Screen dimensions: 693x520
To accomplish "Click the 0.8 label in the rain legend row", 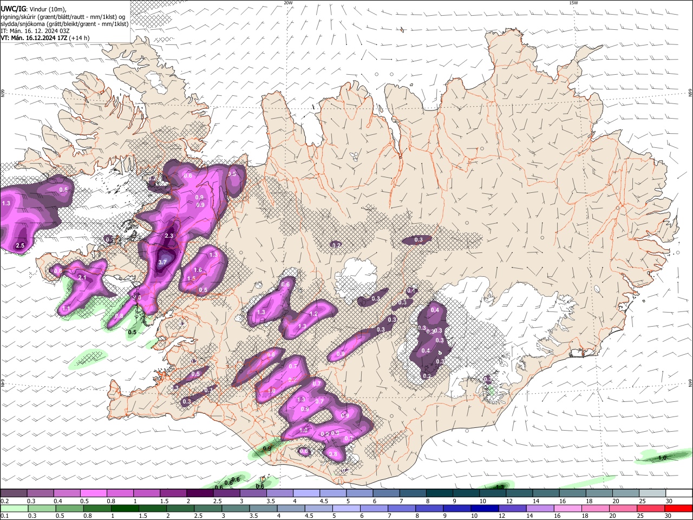I will [87, 516].
